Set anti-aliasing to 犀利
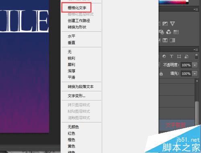 coord(72,64)
